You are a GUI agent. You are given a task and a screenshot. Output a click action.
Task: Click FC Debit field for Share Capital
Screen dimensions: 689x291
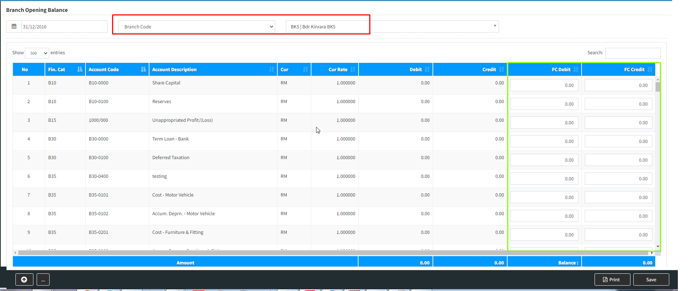point(544,86)
